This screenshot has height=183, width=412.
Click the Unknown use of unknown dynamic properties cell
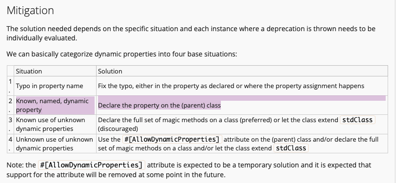(x=55, y=144)
